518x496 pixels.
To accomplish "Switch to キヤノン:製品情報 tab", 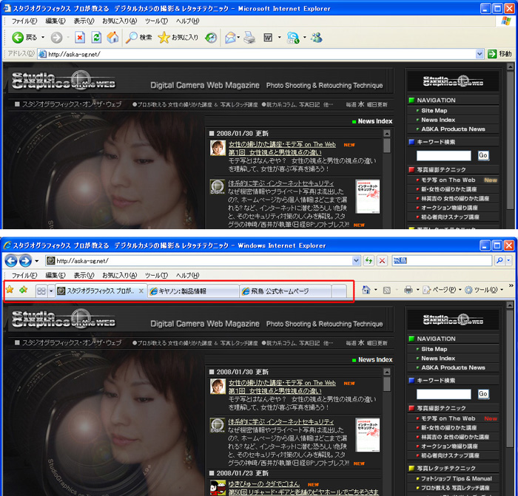I will point(193,291).
